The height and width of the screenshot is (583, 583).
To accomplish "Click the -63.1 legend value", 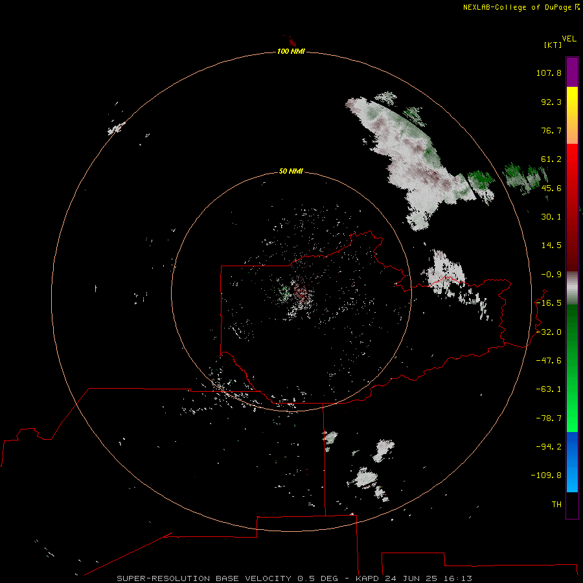I will click(x=549, y=389).
